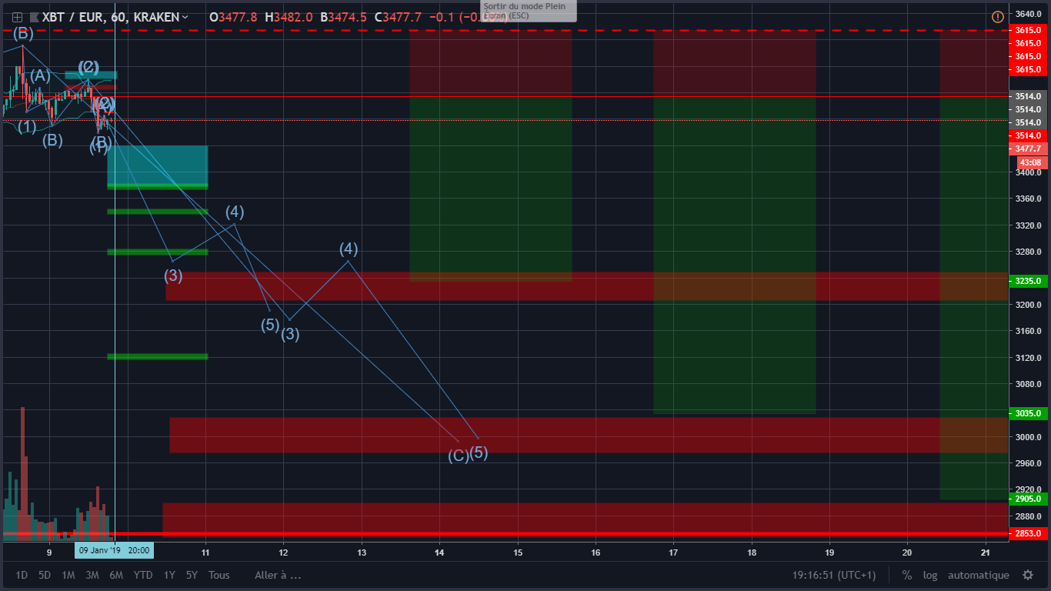The height and width of the screenshot is (591, 1051).
Task: Expand the XBT / EUR legend chevron
Action: point(185,17)
